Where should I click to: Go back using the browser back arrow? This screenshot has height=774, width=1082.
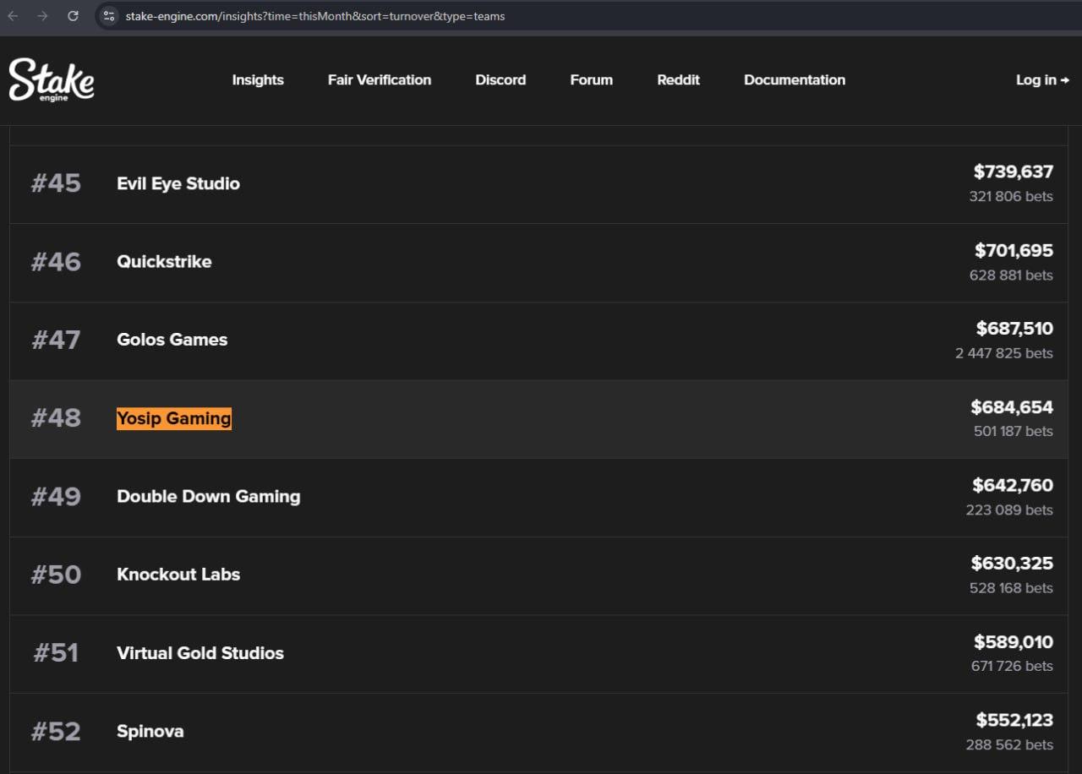click(14, 16)
